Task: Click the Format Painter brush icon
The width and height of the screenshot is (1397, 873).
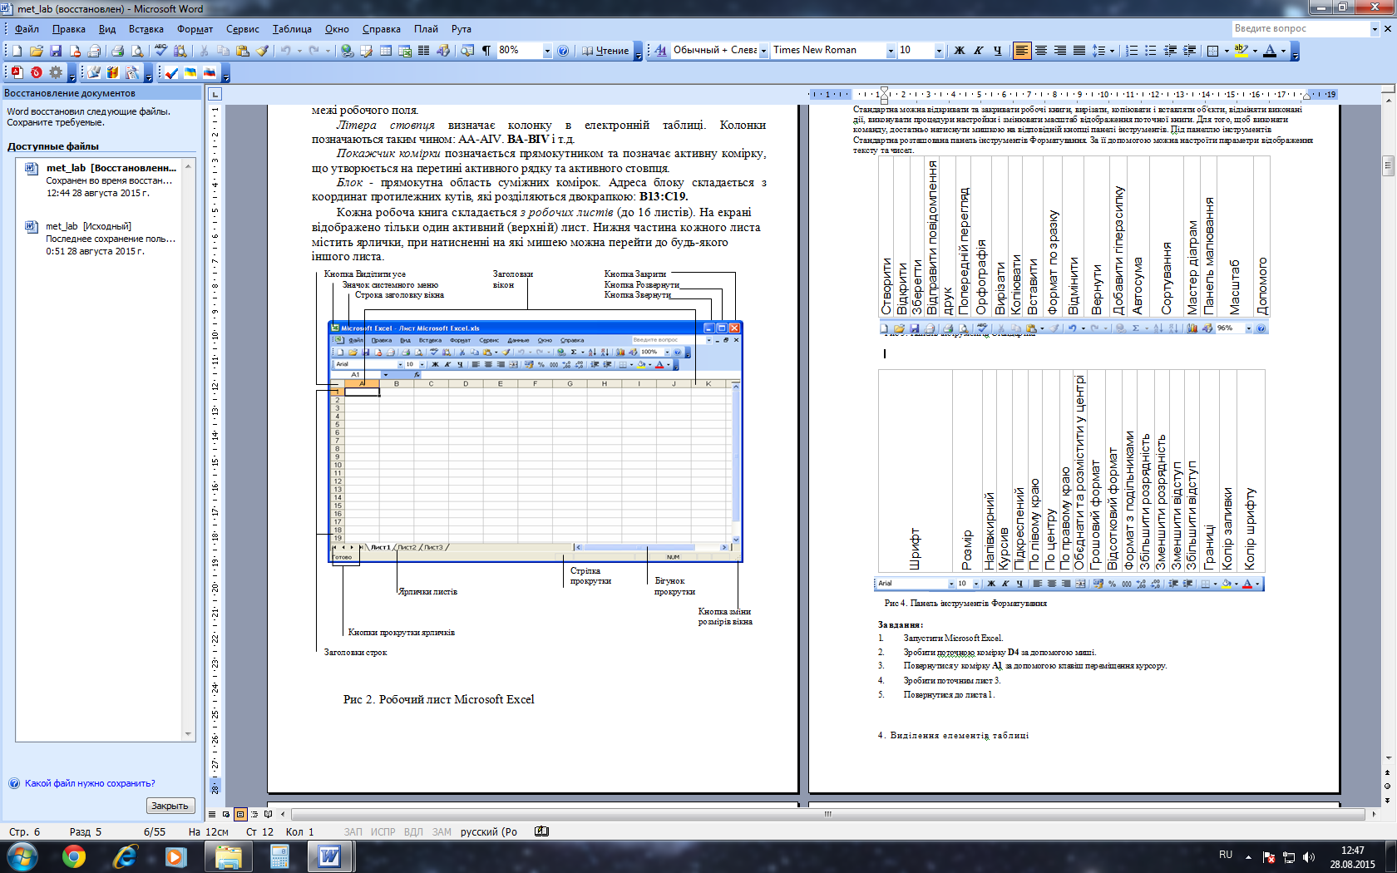Action: (263, 51)
